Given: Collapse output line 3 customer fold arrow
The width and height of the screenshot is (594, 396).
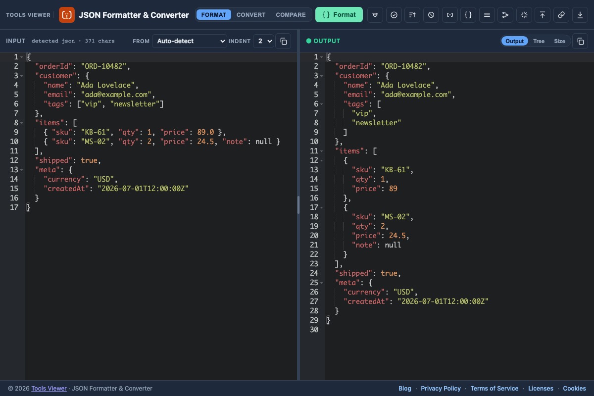Looking at the screenshot, I should point(322,76).
